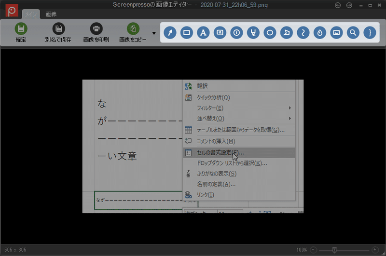Click the resize grip in window corner

point(383,253)
